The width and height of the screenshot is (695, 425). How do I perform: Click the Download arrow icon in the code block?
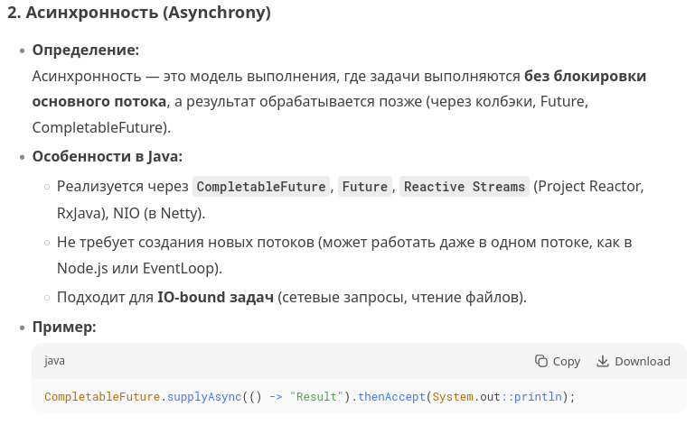pyautogui.click(x=602, y=361)
